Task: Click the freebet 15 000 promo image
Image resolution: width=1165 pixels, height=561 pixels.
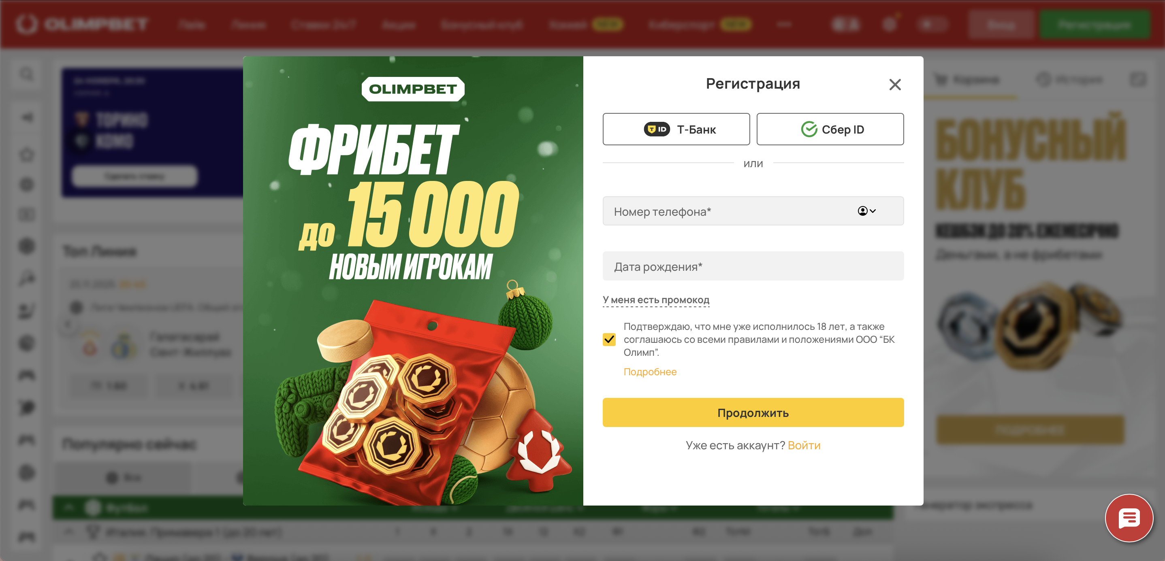Action: coord(413,280)
